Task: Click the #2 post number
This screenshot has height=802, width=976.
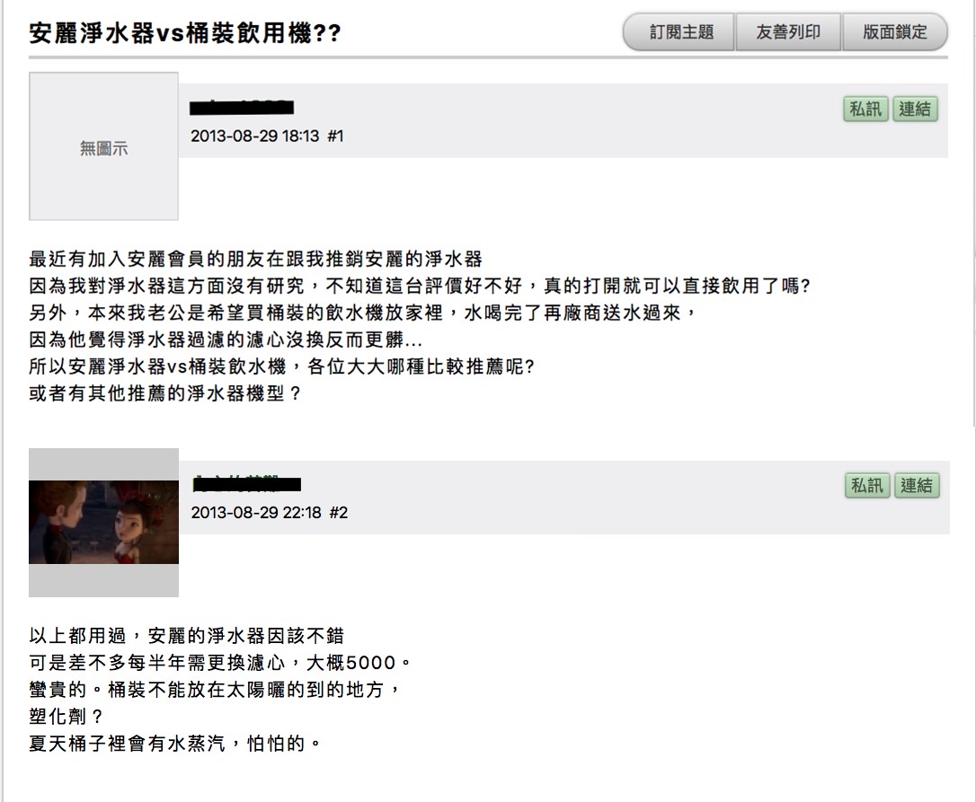Action: click(339, 513)
